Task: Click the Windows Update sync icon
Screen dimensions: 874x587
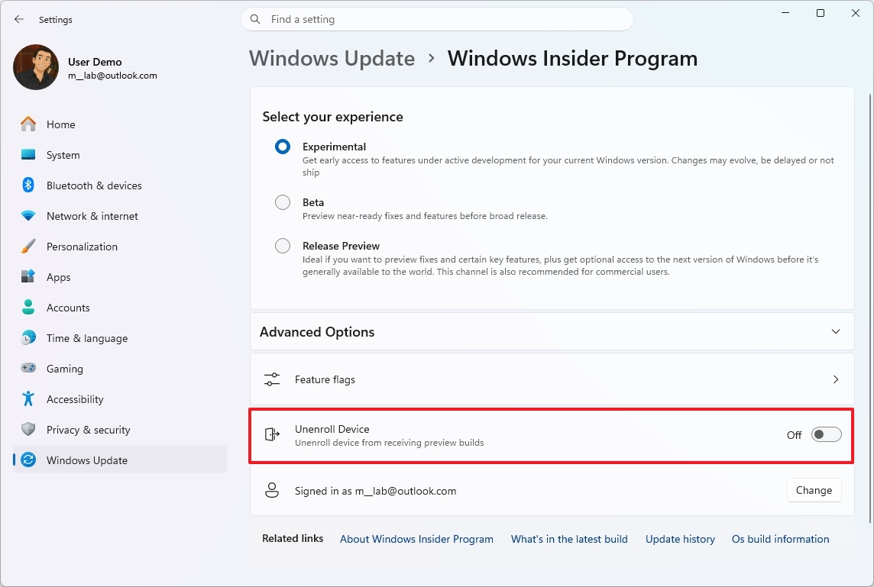Action: click(28, 460)
